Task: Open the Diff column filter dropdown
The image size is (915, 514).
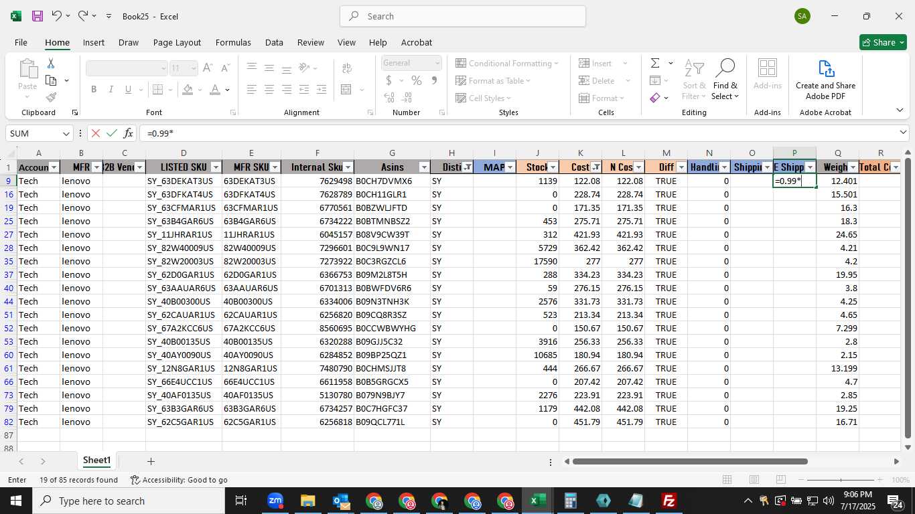Action: click(681, 167)
